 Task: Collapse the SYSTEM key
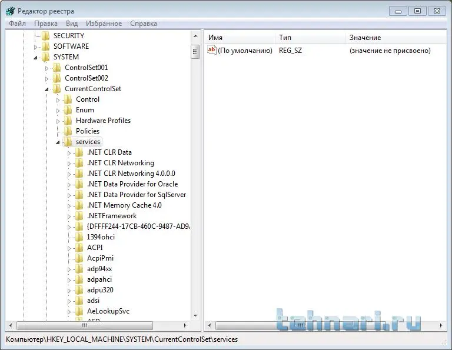pos(35,58)
